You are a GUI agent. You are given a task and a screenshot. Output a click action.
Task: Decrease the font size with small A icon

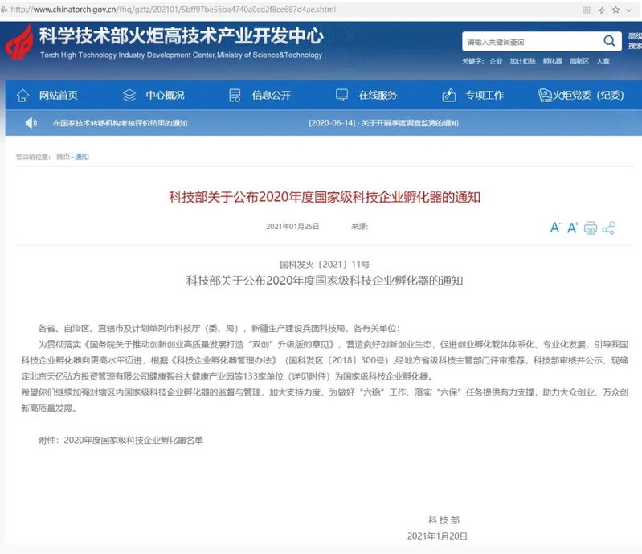[x=554, y=228]
